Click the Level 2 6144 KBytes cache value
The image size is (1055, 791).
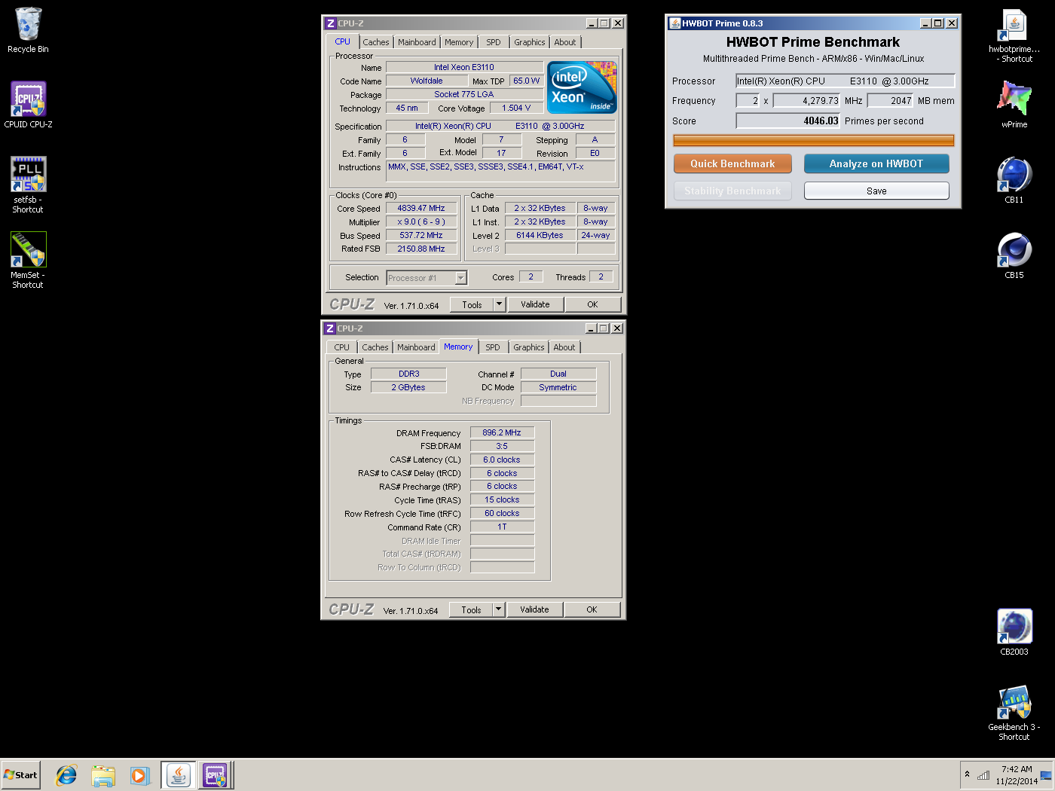point(540,235)
